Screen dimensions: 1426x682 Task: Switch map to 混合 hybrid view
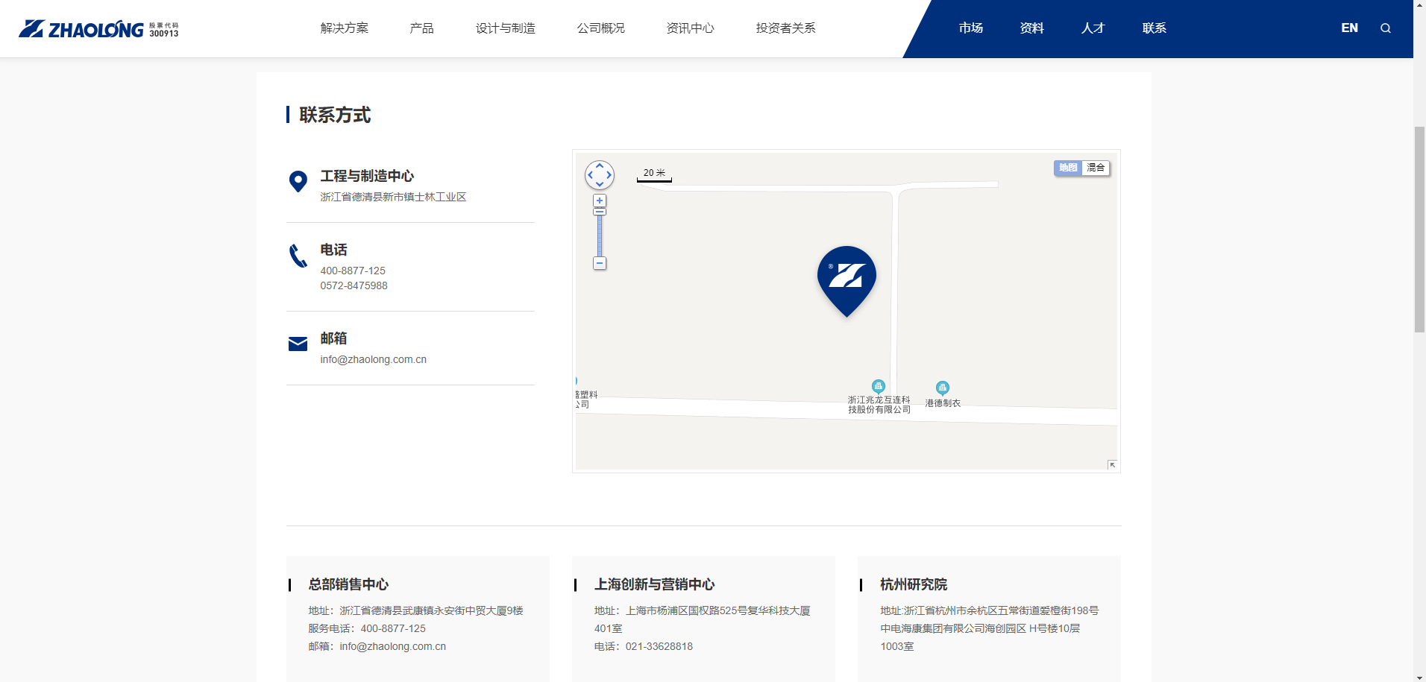1096,168
